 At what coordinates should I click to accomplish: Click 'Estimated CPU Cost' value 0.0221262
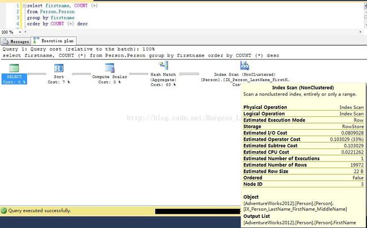tap(352, 152)
